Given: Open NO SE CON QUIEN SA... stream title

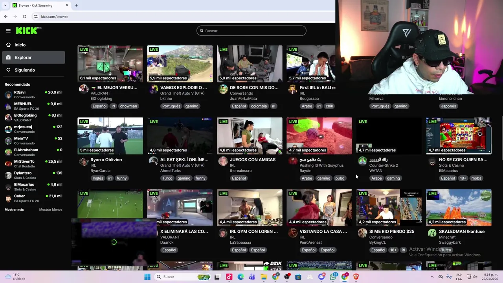Looking at the screenshot, I should coord(463,160).
